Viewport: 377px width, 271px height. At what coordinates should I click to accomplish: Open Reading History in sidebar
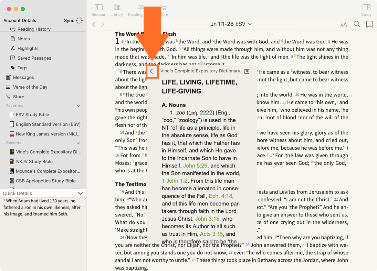pos(34,29)
